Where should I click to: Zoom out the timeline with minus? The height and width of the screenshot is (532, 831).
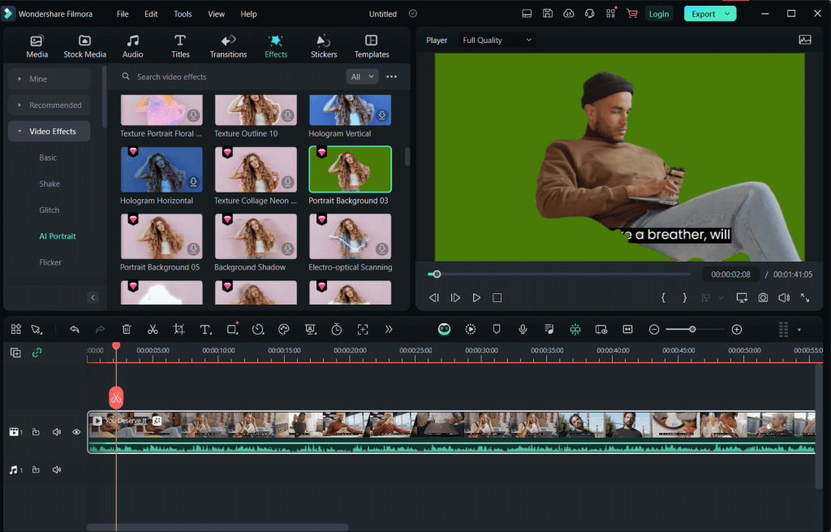(x=654, y=330)
